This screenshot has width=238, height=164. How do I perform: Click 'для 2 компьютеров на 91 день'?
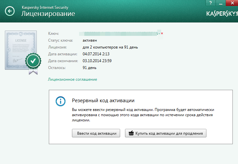click(x=110, y=47)
